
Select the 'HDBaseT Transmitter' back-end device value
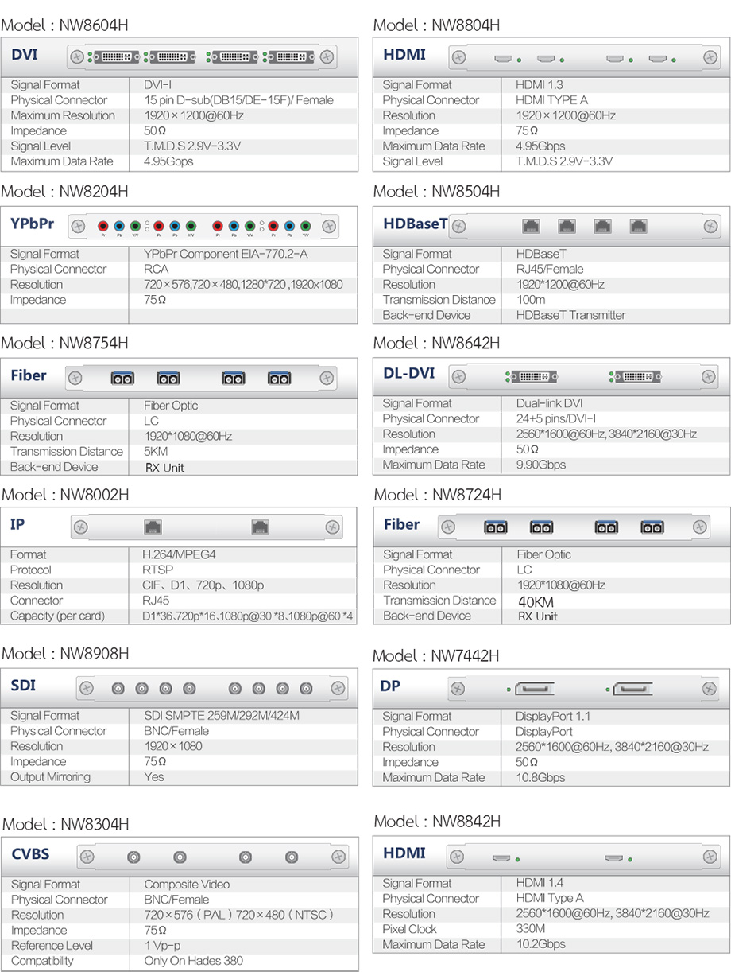[571, 315]
